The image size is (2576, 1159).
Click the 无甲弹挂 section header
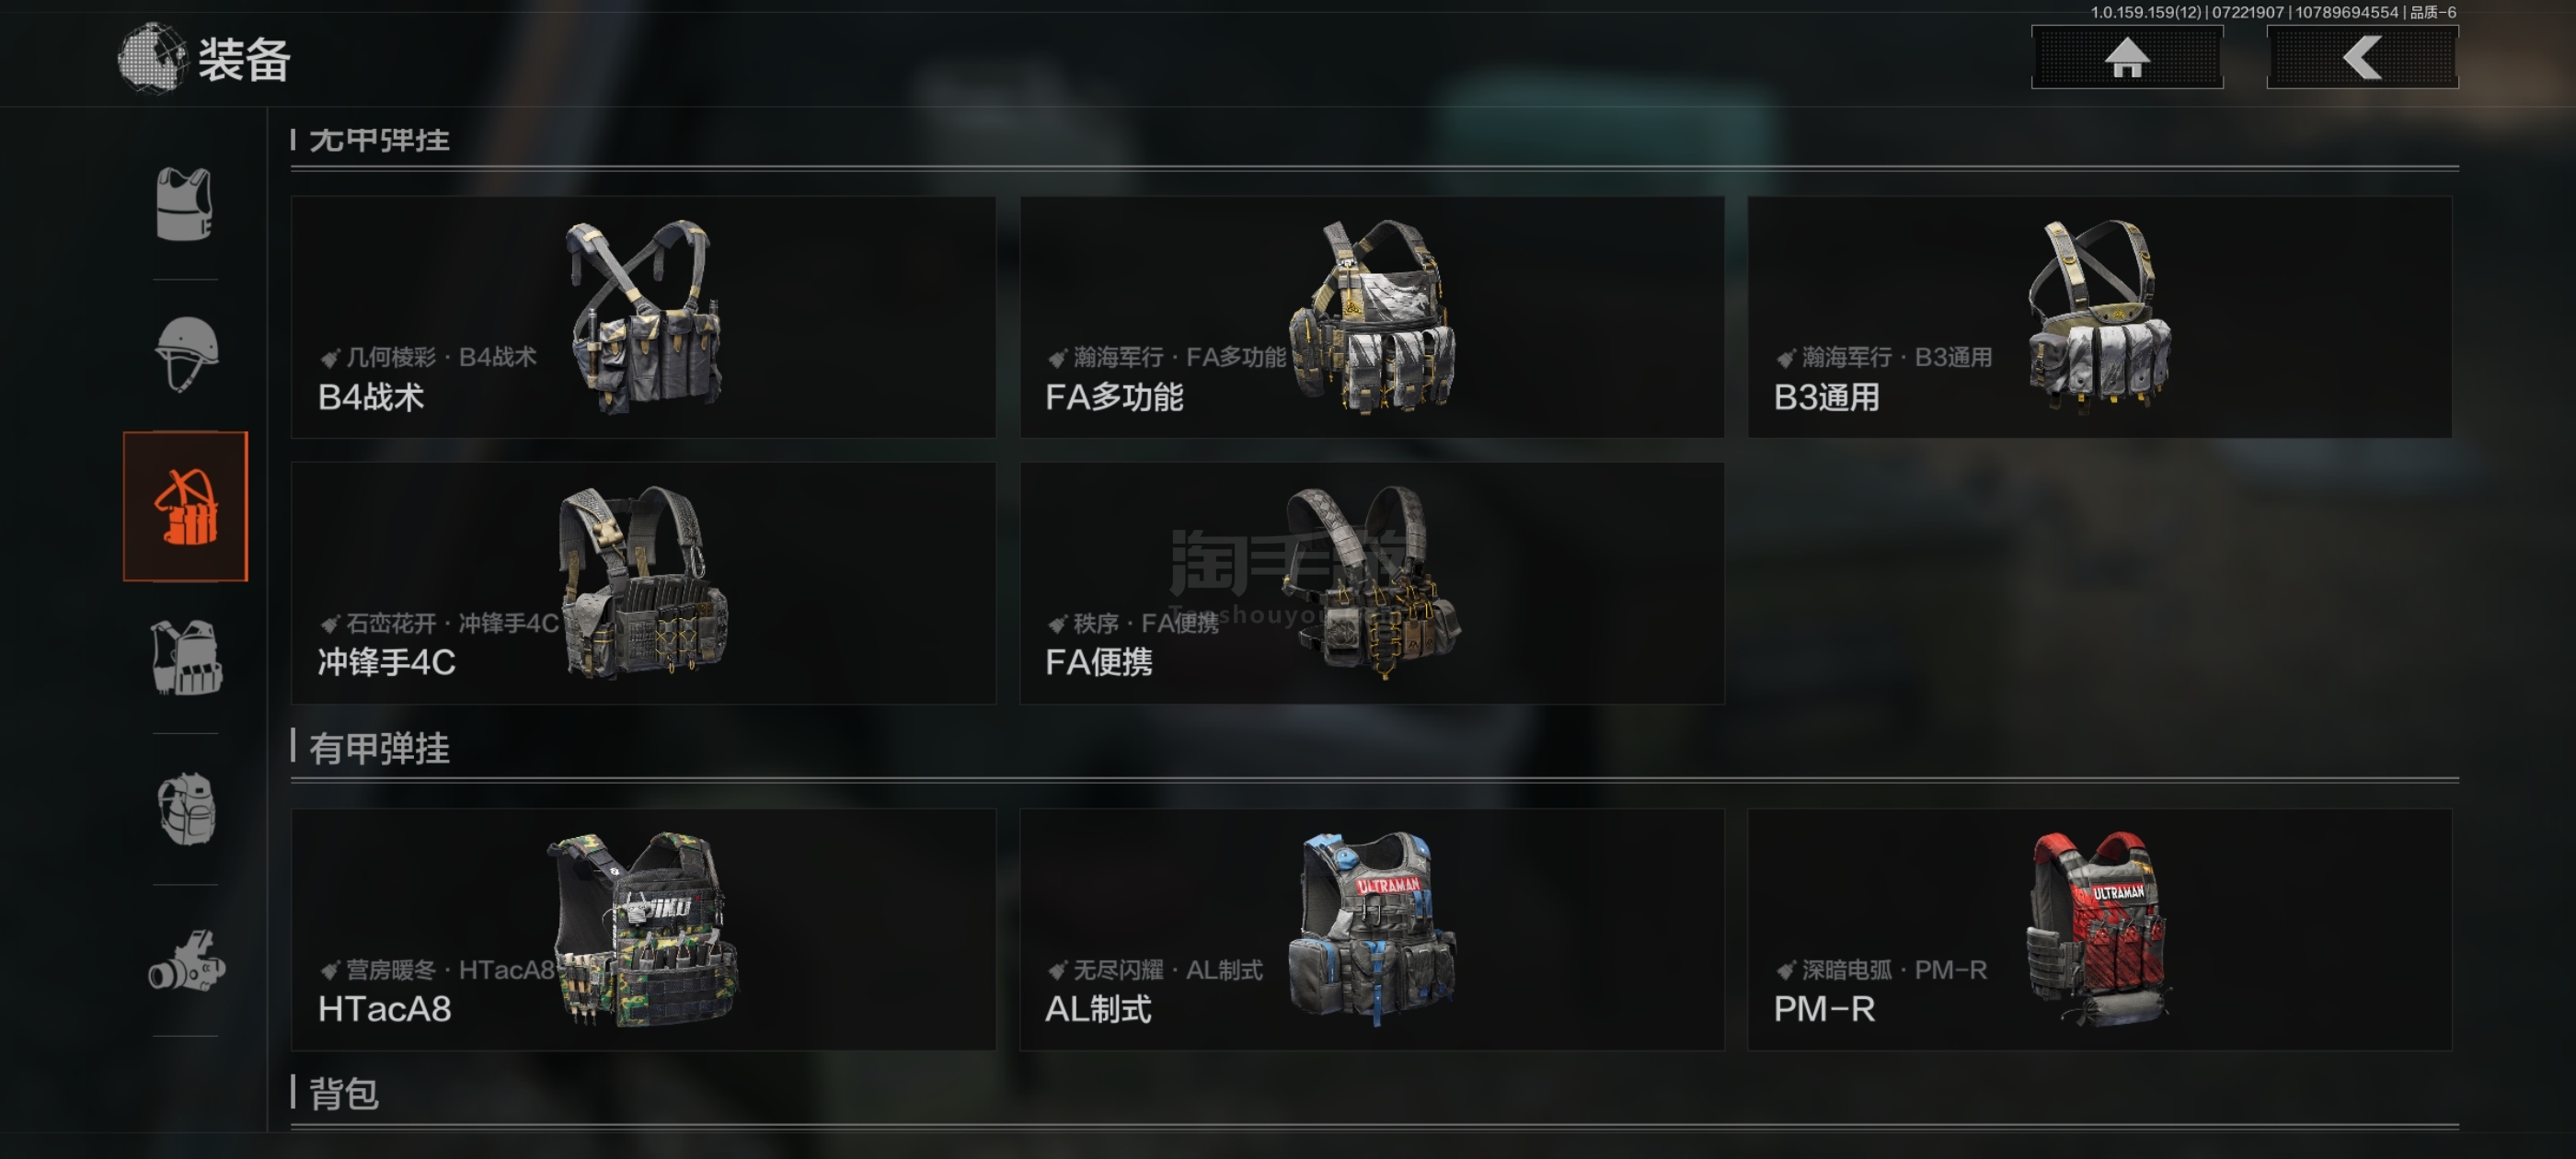coord(379,140)
